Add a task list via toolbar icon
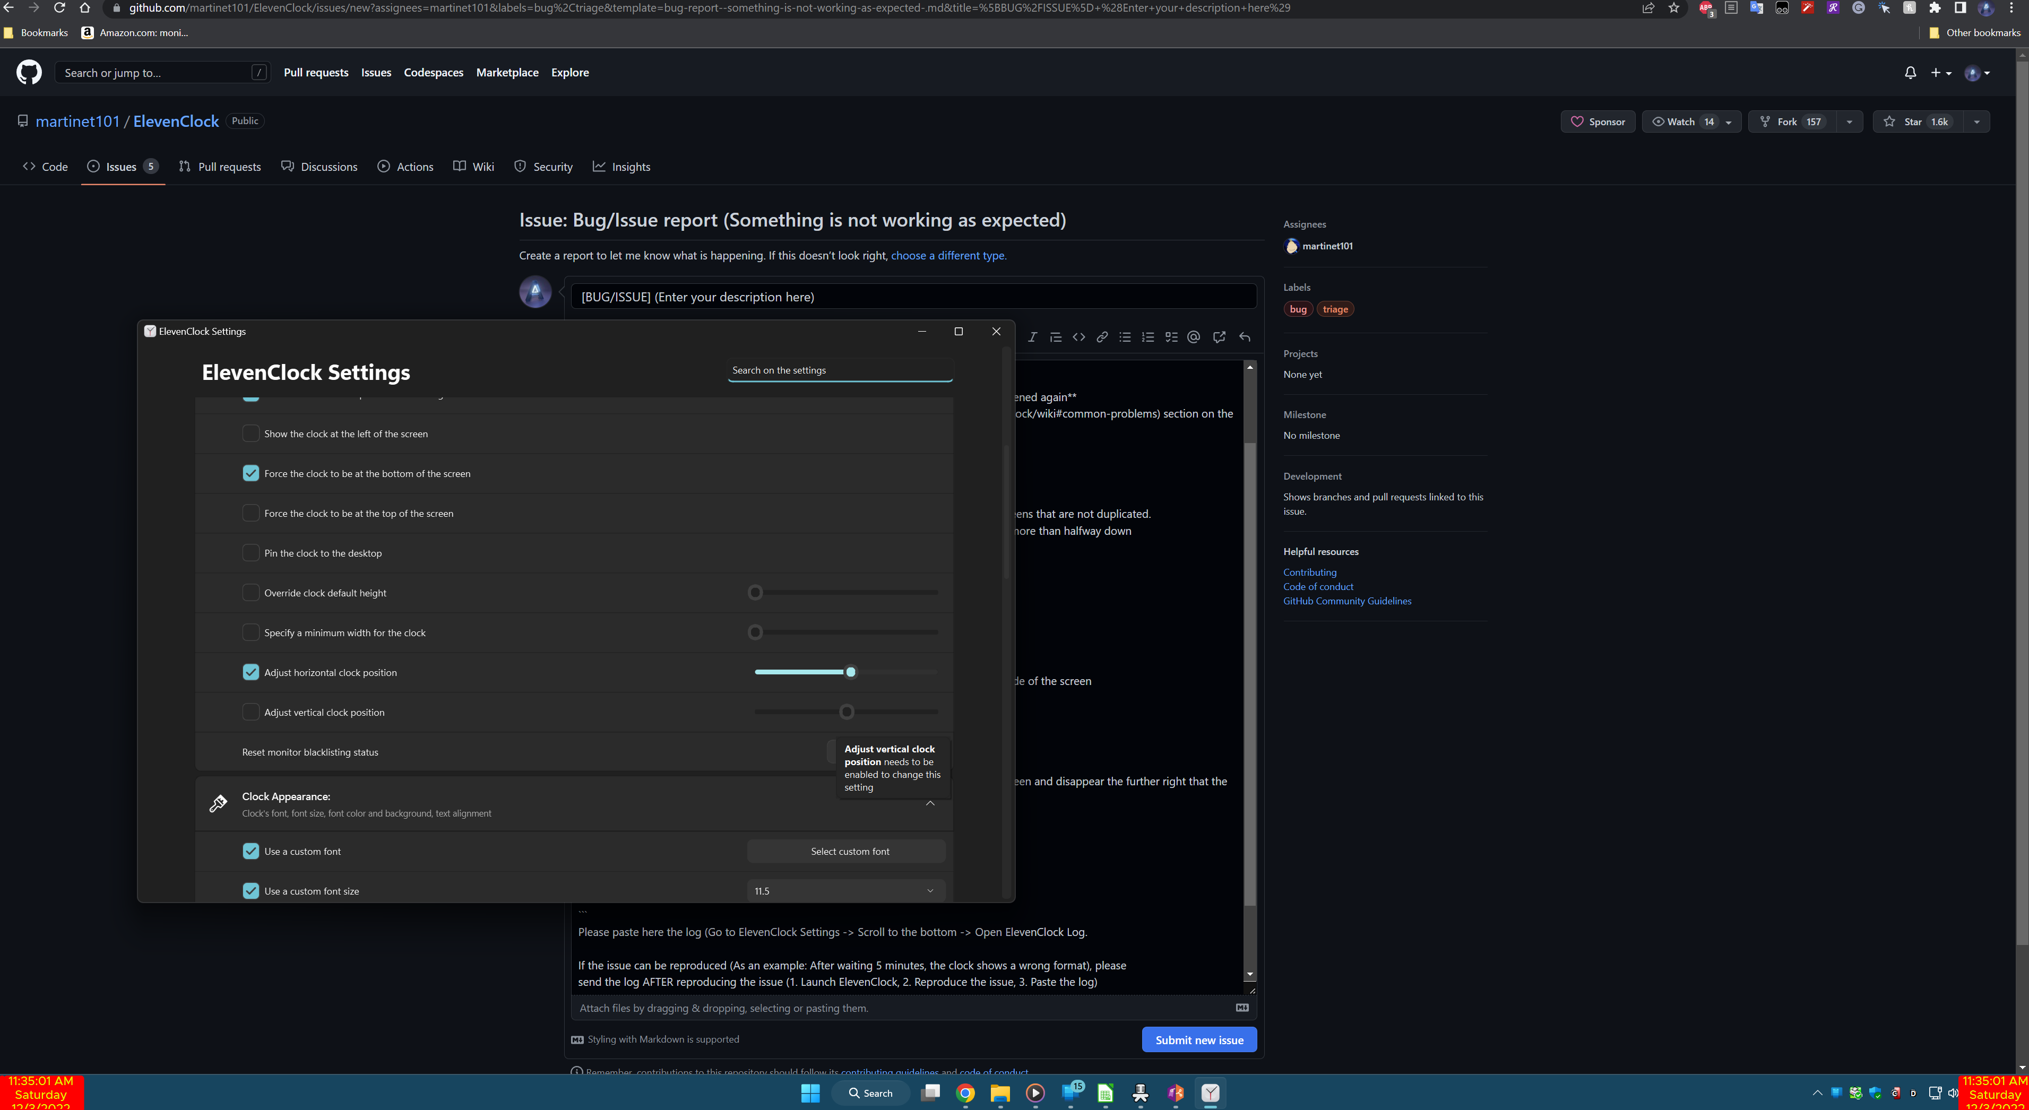The image size is (2029, 1110). (x=1171, y=337)
